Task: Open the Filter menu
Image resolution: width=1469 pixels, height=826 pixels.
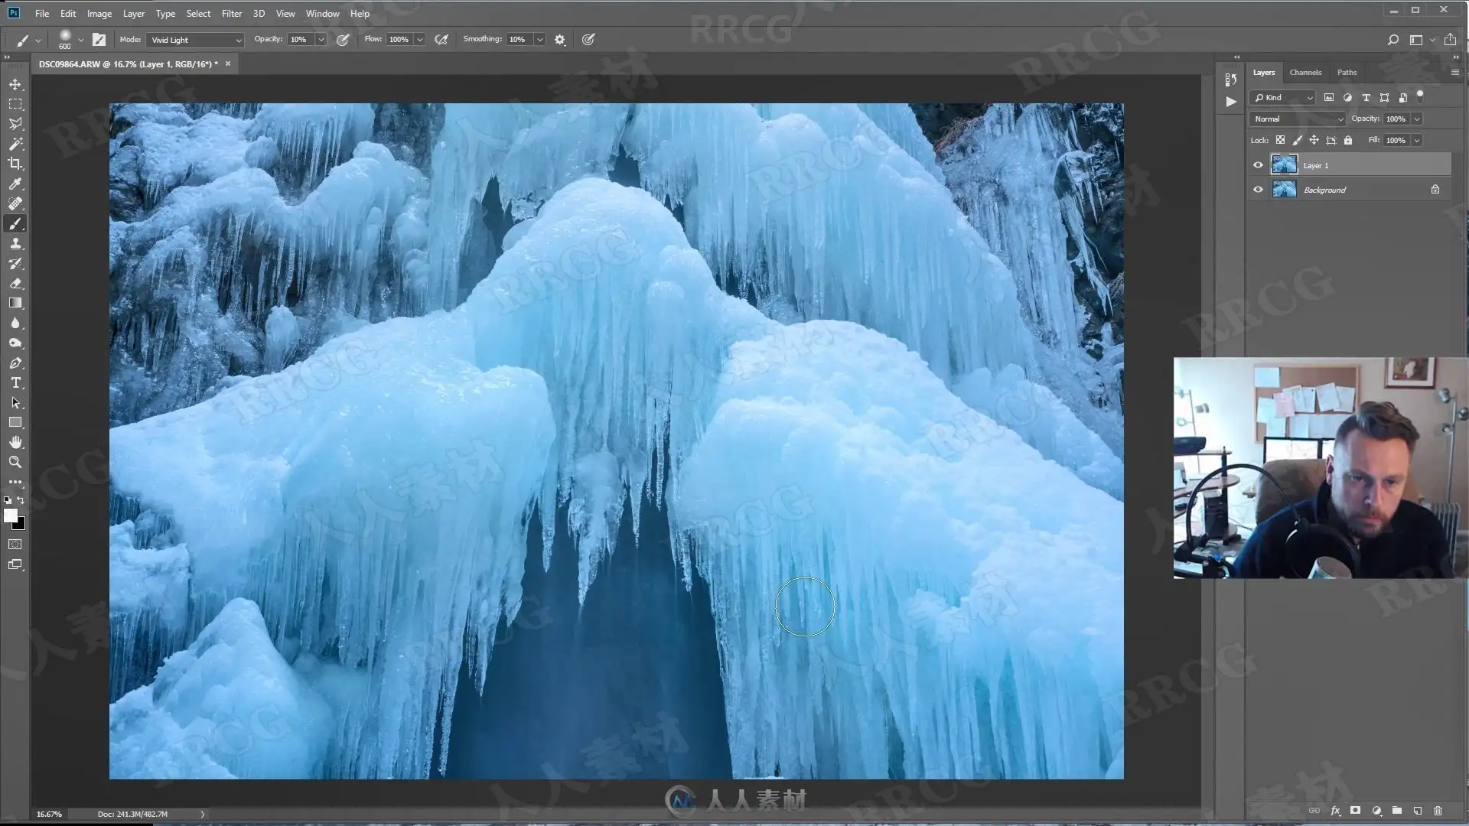Action: pos(232,13)
